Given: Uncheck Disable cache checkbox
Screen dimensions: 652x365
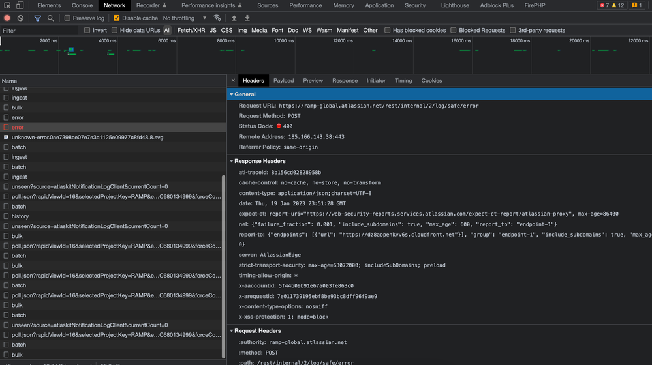Looking at the screenshot, I should click(116, 18).
